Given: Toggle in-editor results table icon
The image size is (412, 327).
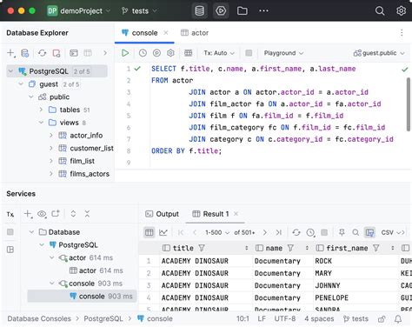Looking at the screenshot, I should (x=189, y=53).
